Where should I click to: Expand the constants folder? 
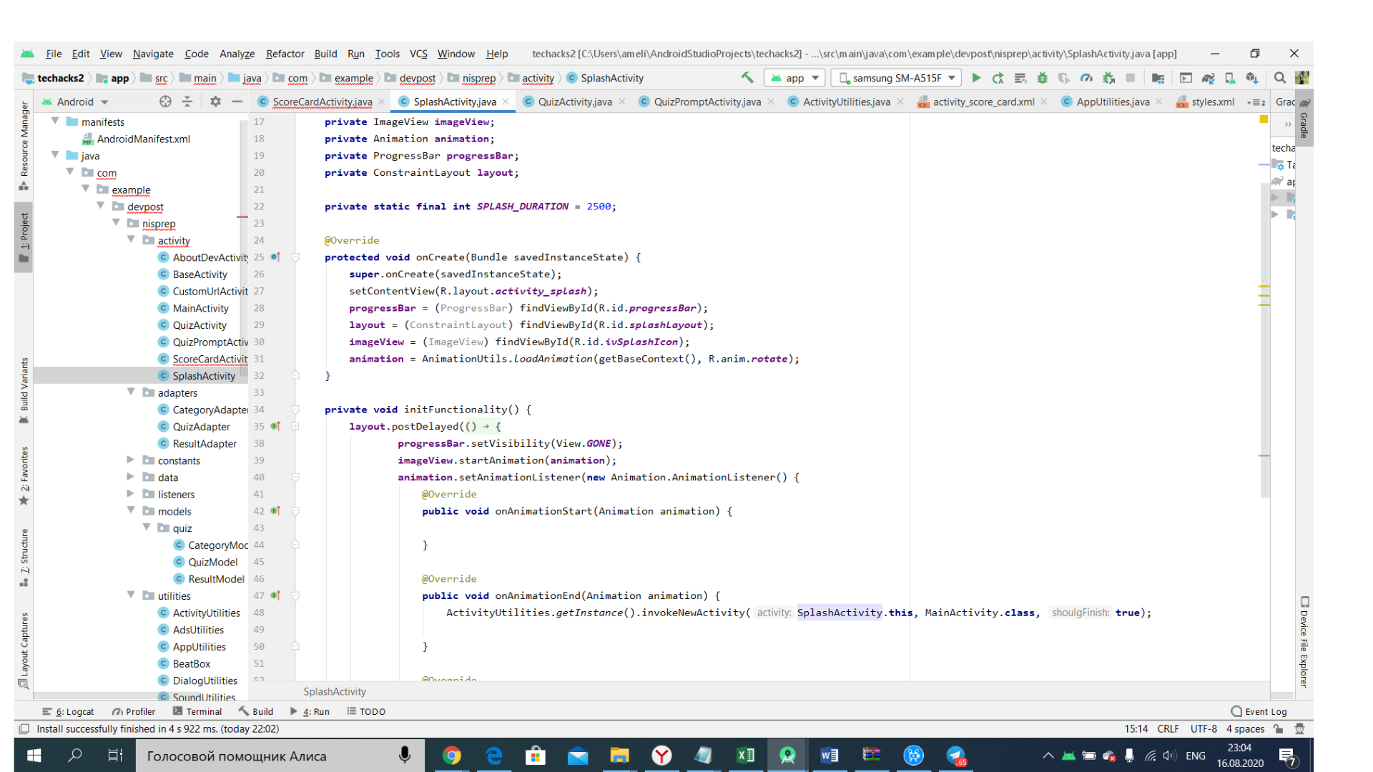(131, 460)
